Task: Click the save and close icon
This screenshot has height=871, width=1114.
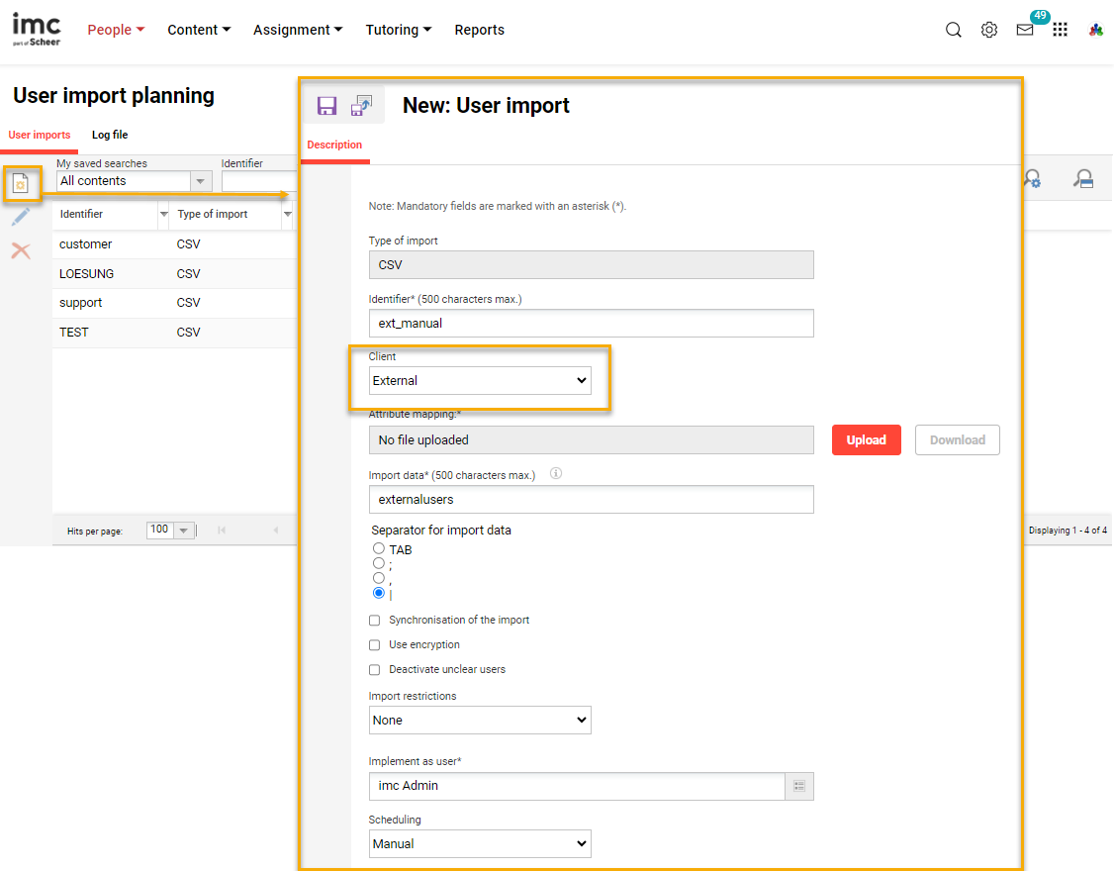Action: click(x=361, y=105)
